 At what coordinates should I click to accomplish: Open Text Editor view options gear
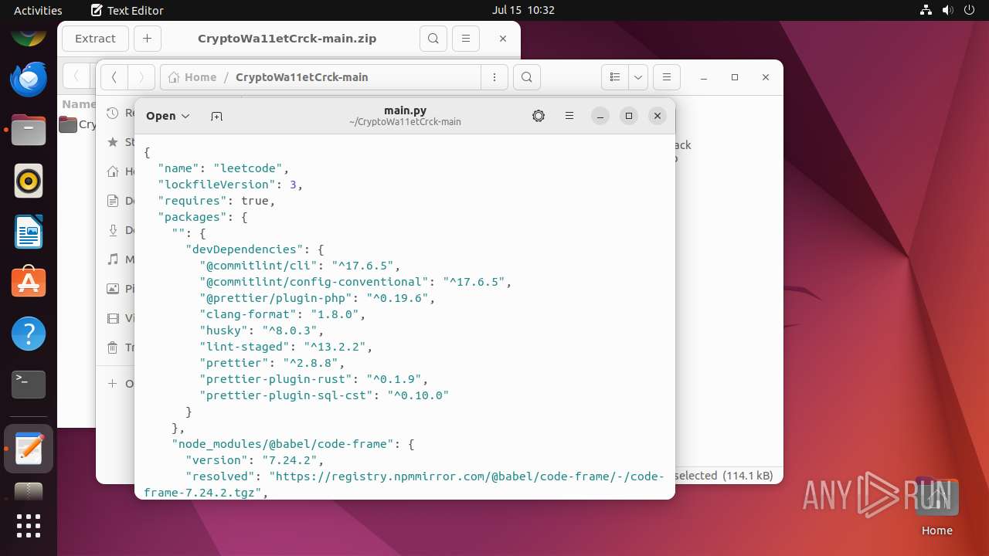pos(539,116)
